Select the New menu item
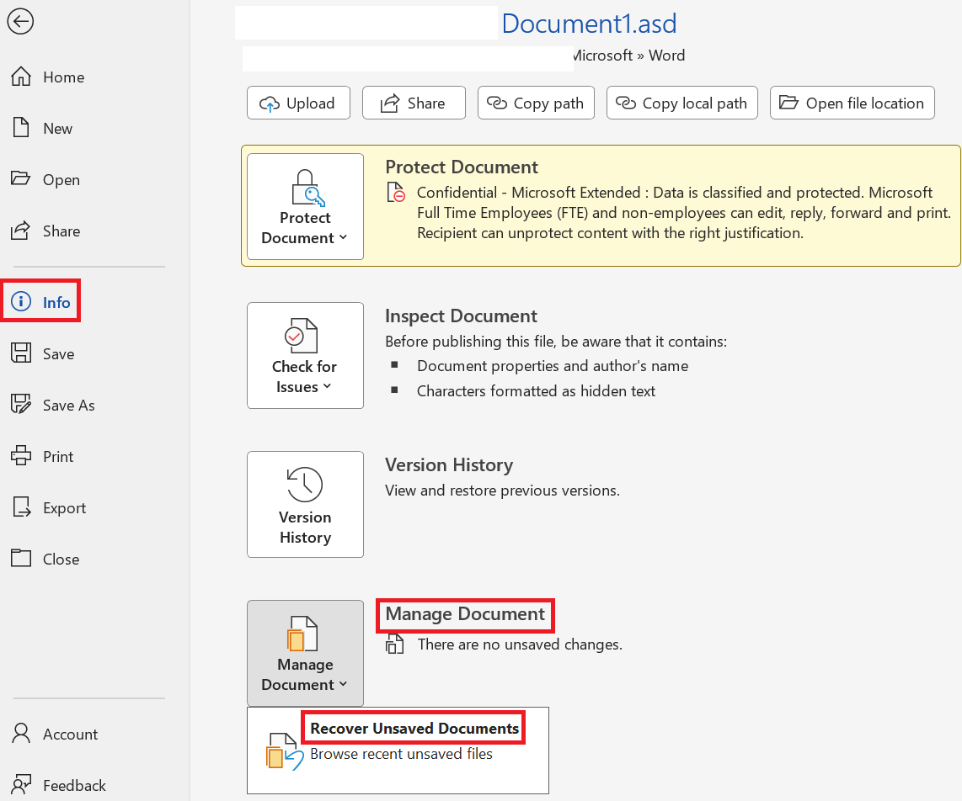 coord(57,129)
